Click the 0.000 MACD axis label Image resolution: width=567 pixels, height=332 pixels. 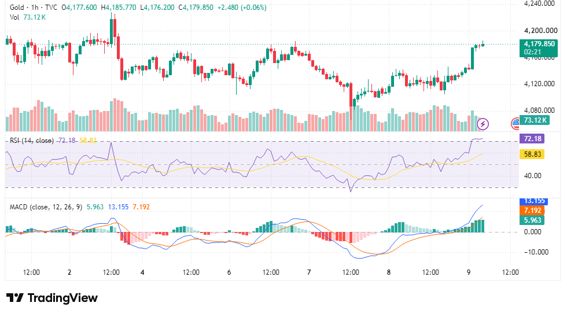click(533, 232)
